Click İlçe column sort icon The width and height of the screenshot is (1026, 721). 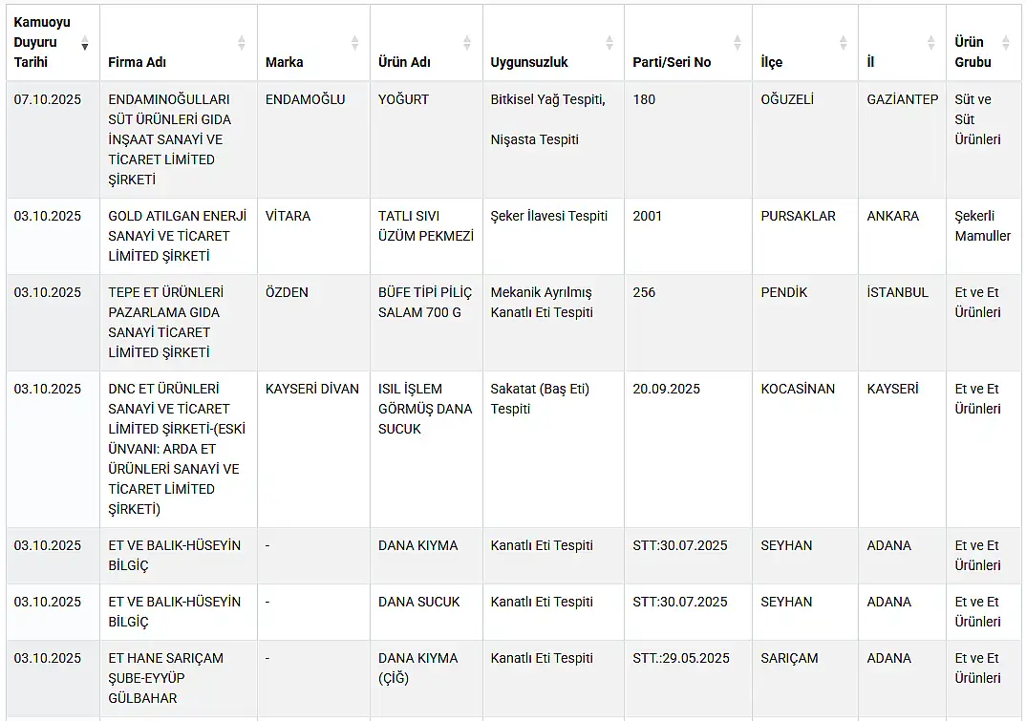[844, 43]
